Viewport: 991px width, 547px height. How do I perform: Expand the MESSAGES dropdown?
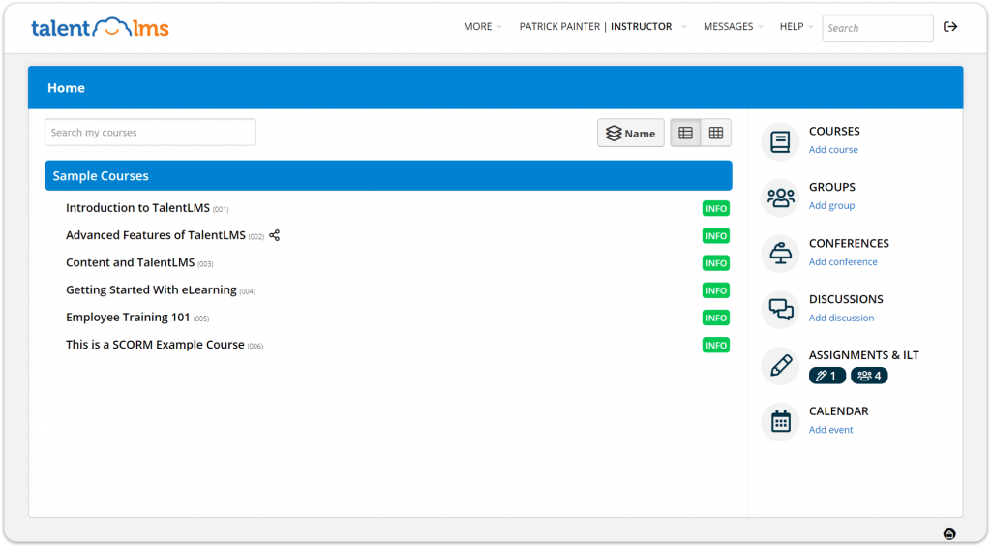click(x=733, y=27)
